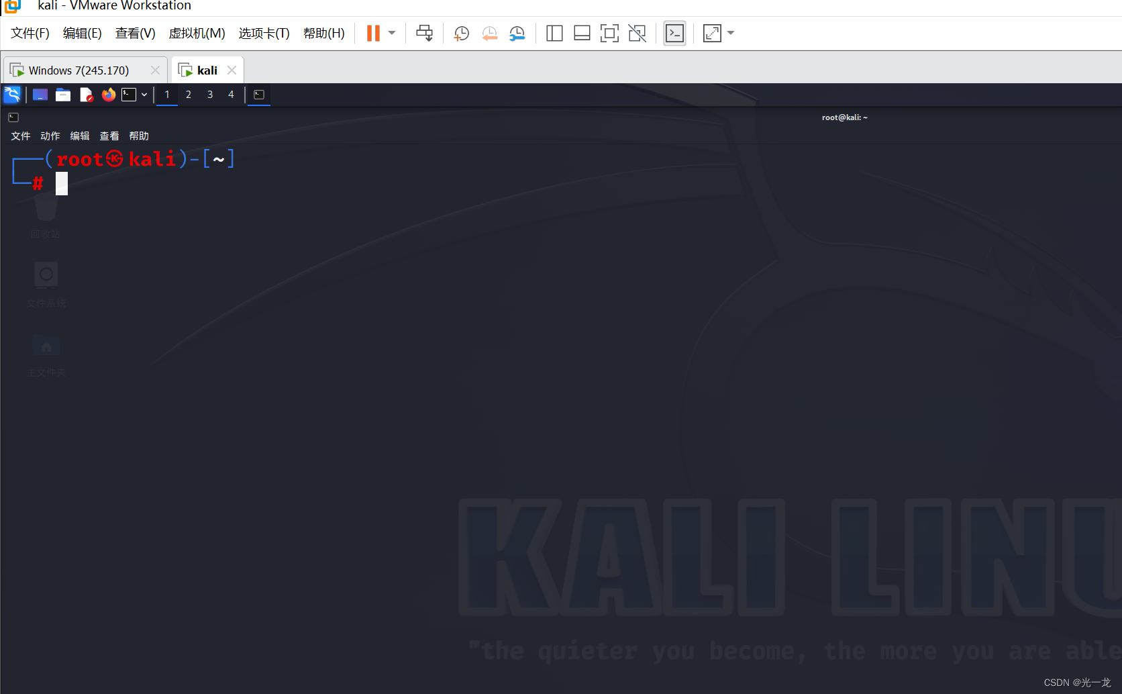Open the terminal 编辑 menu
The width and height of the screenshot is (1122, 694).
tap(80, 136)
